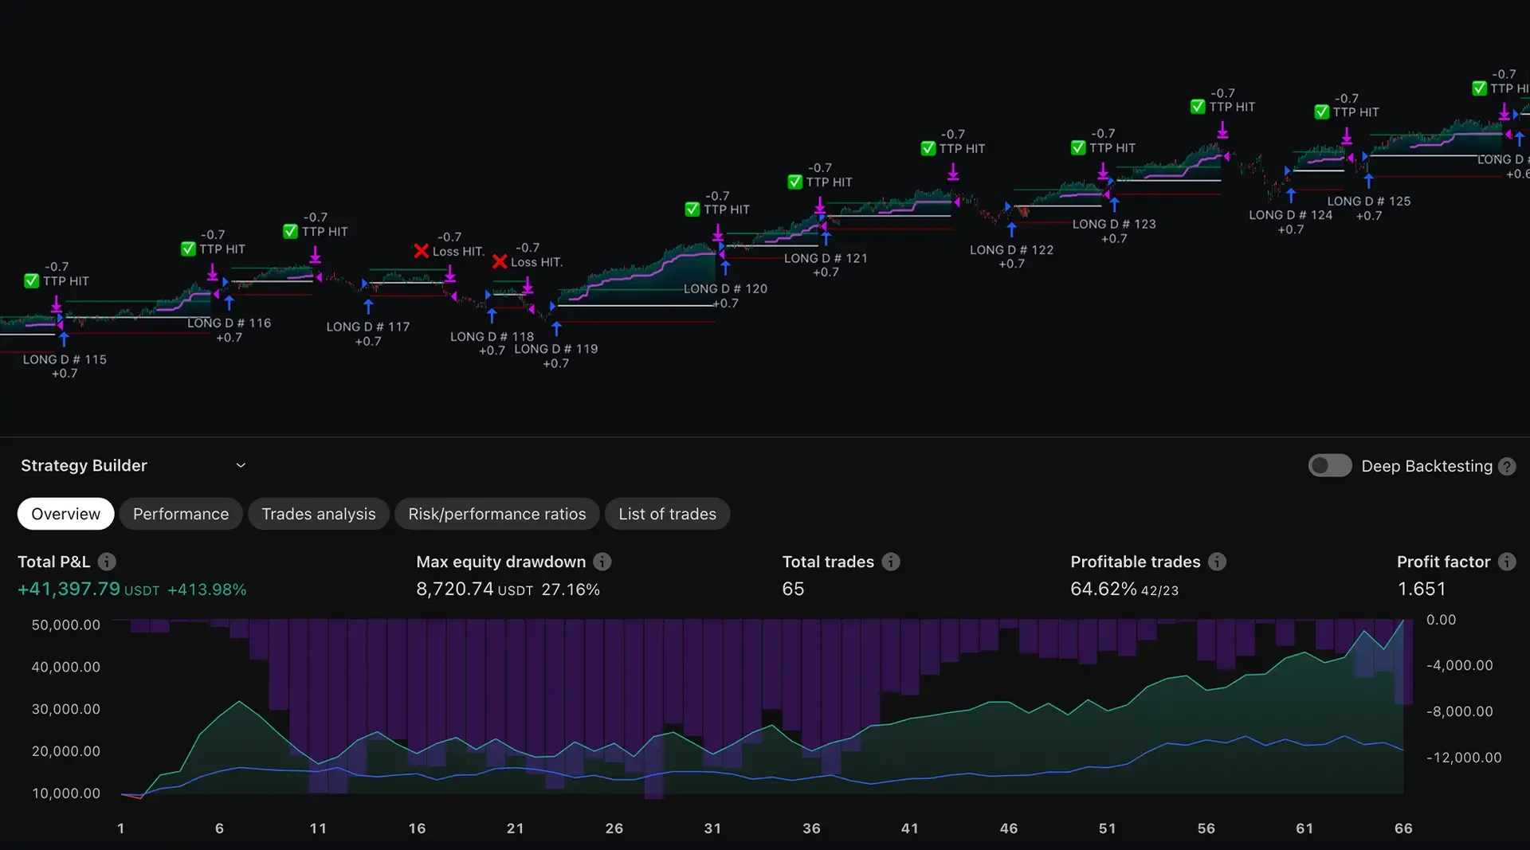Select the Overview tab
This screenshot has width=1530, height=850.
[65, 514]
